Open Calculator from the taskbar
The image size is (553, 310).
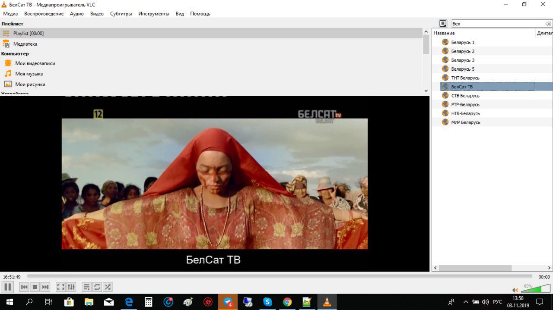pos(148,302)
